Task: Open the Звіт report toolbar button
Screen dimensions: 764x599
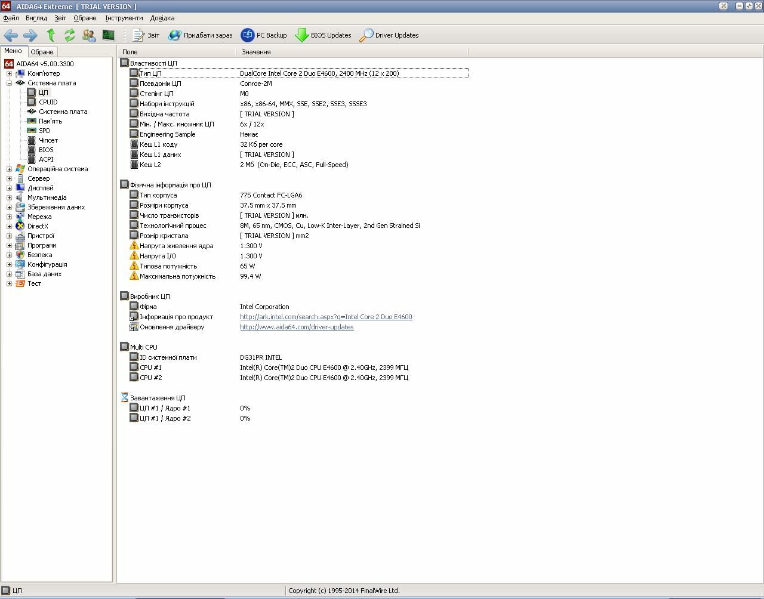Action: tap(146, 35)
